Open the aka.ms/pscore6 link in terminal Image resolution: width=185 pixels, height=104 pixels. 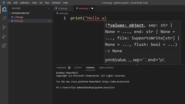(116, 81)
